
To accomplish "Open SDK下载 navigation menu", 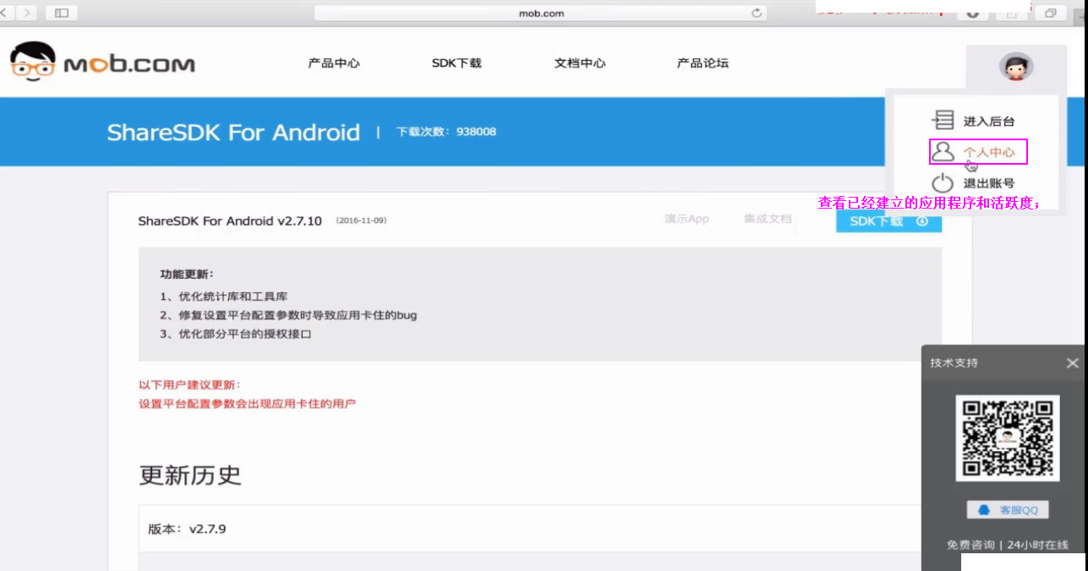I will tap(457, 63).
